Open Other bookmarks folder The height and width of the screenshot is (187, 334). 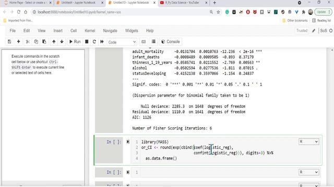pyautogui.click(x=295, y=21)
